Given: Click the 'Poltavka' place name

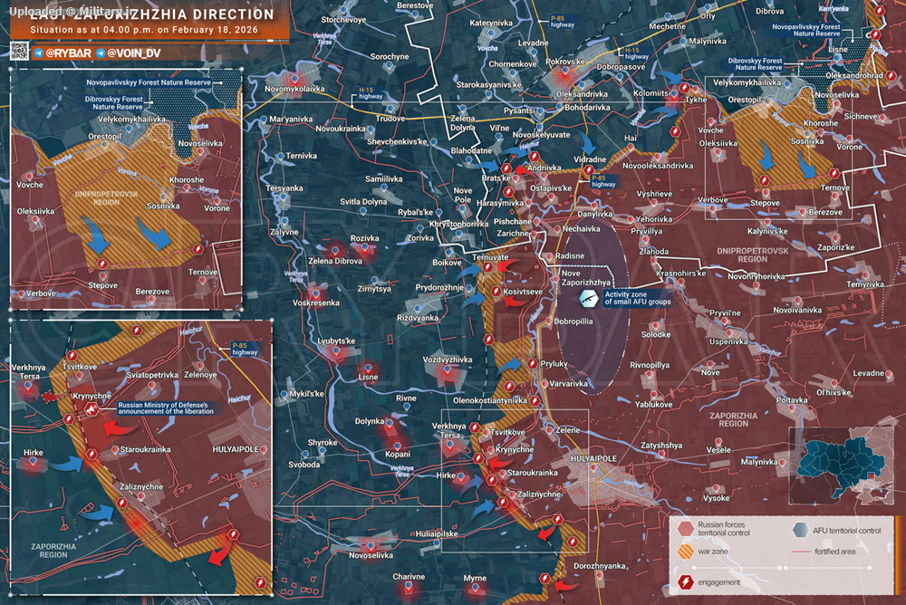Looking at the screenshot, I should coord(792,400).
